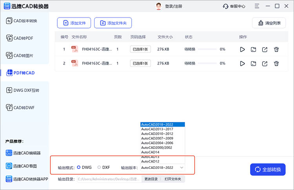
Task: Toggle the 输出版本 dropdown closed
Action: [x=162, y=168]
